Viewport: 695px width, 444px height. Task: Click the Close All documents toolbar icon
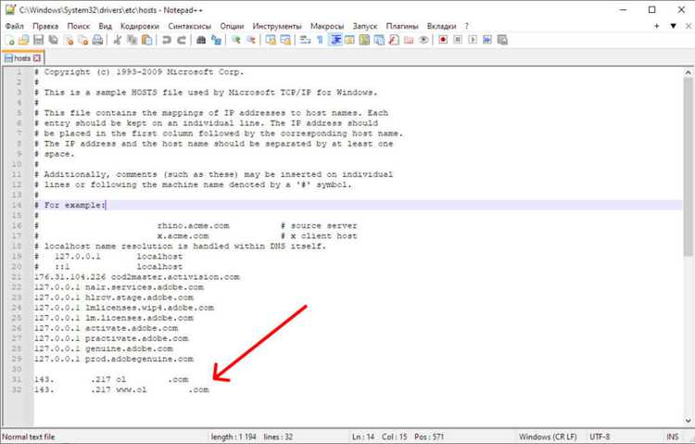82,40
